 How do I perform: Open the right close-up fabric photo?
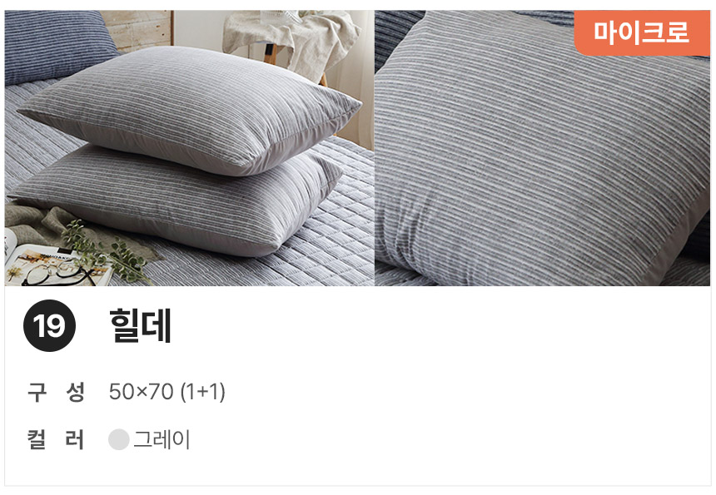543,148
